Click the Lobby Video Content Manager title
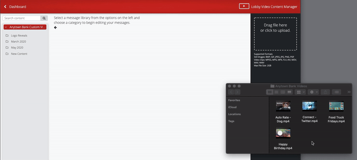357x160 pixels. 274,7
